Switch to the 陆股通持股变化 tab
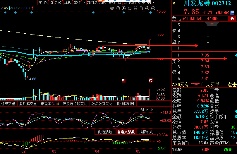Screen dimensions: 237x154 tap(75, 104)
